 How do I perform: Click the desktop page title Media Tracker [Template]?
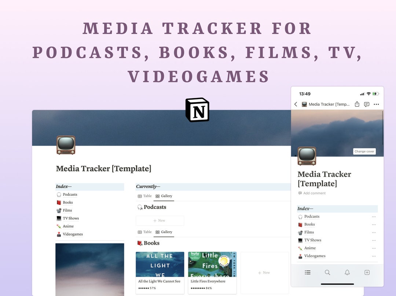[103, 169]
